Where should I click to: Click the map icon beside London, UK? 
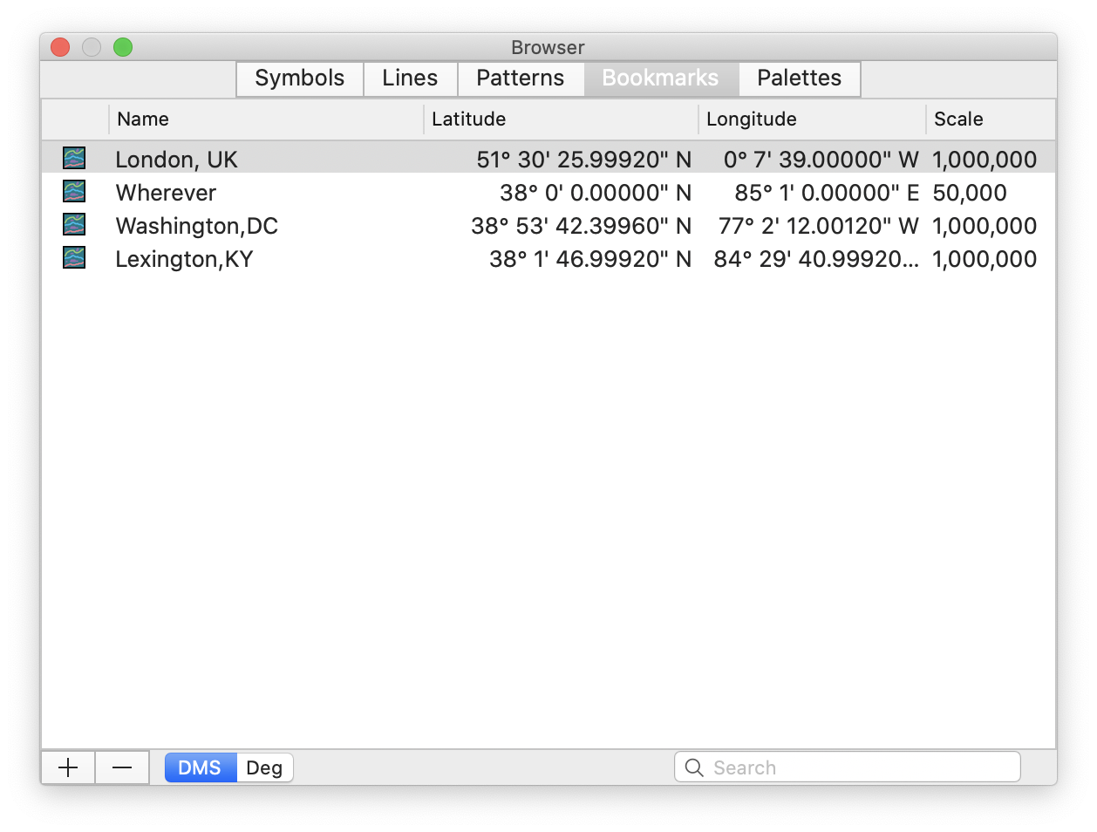tap(74, 158)
